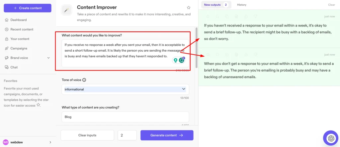Copy the first generated output

[227, 16]
